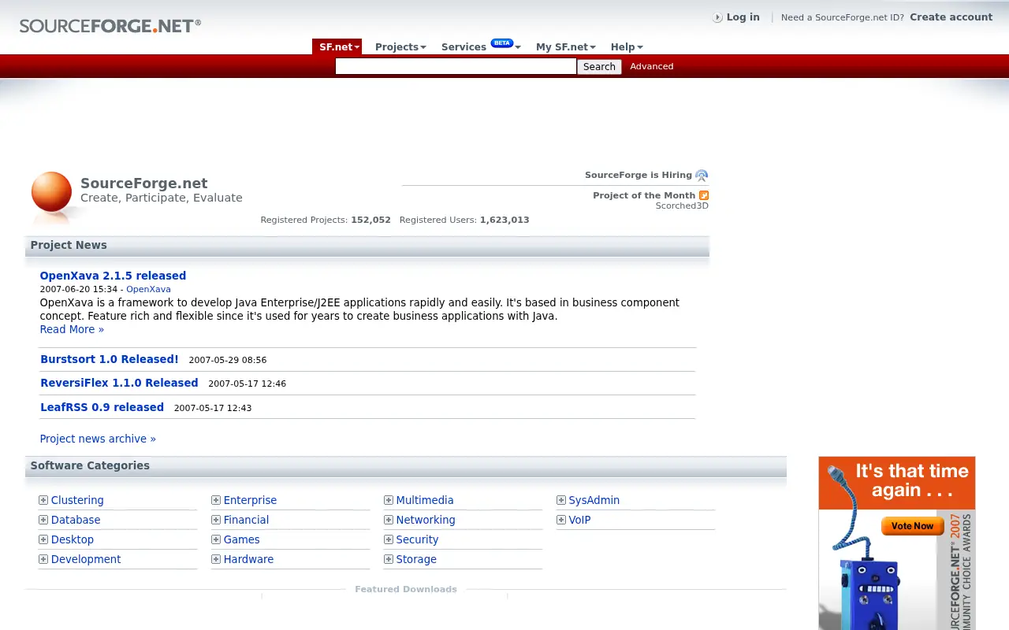Open the Services dropdown menu

pos(480,46)
